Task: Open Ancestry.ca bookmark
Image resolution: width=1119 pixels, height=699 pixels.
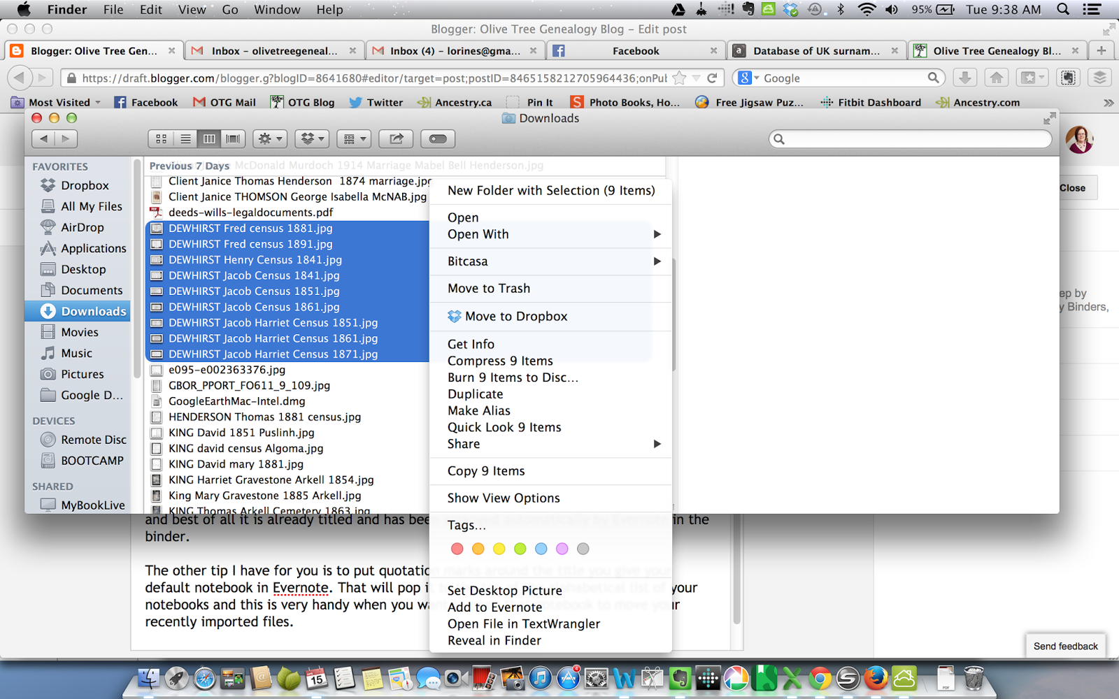Action: click(455, 102)
